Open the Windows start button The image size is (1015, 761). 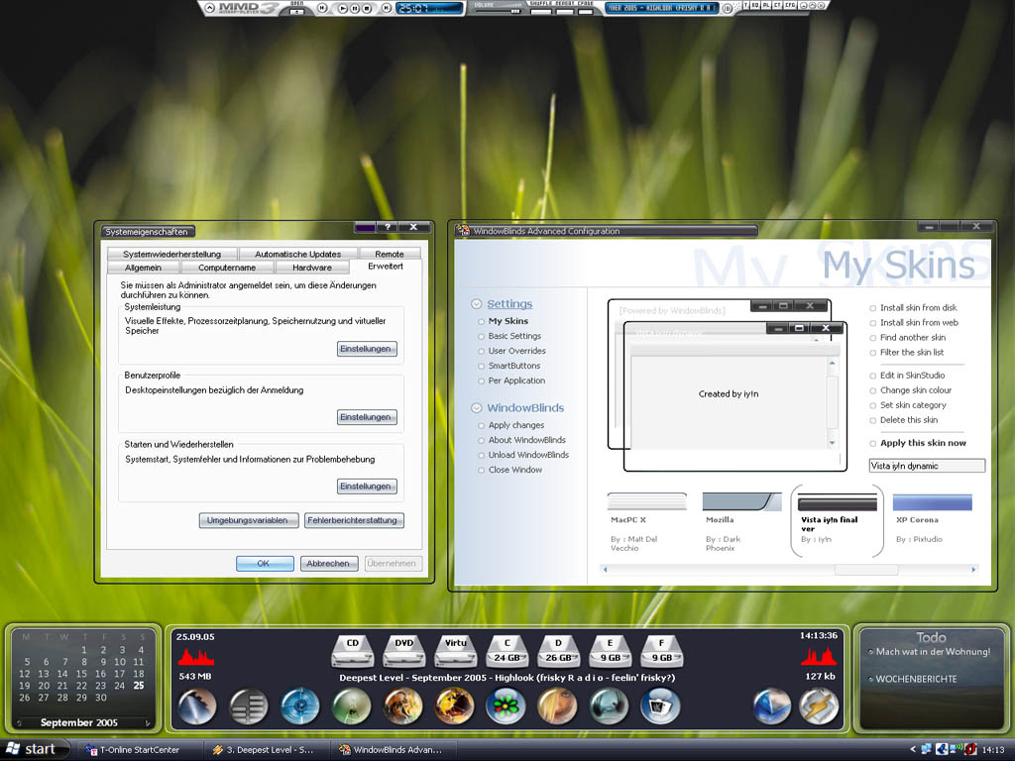click(x=33, y=749)
